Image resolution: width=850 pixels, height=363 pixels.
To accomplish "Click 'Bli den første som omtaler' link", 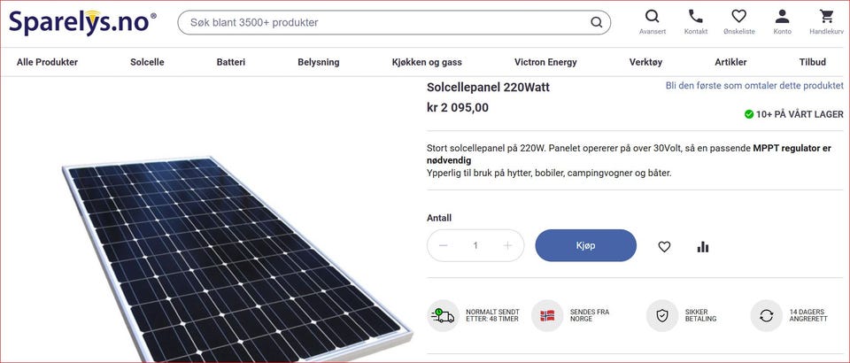I will pos(754,86).
